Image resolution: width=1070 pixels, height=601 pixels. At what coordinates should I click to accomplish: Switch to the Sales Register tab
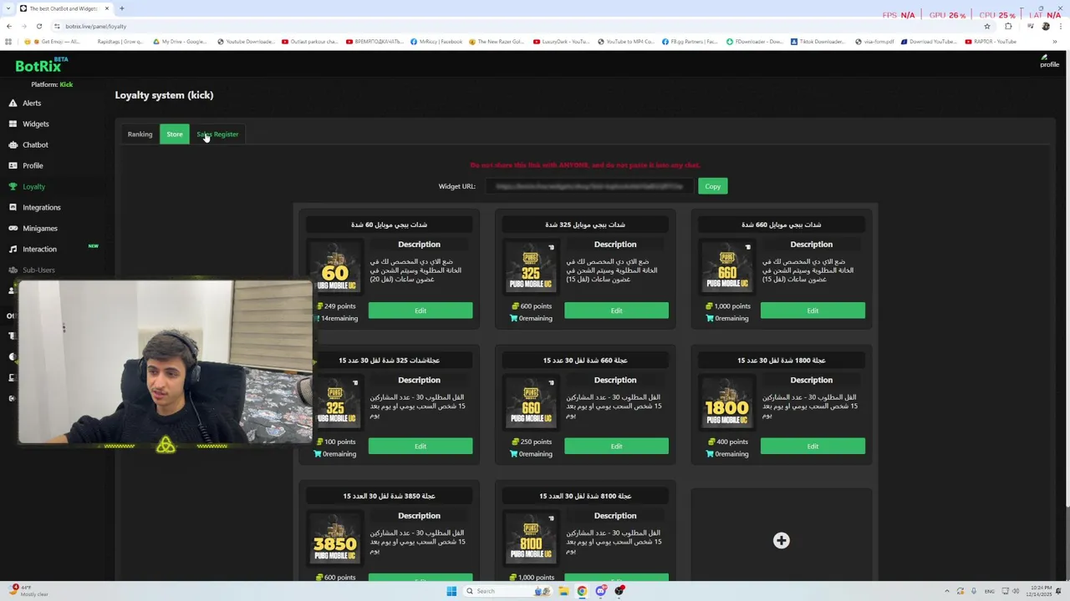point(217,134)
